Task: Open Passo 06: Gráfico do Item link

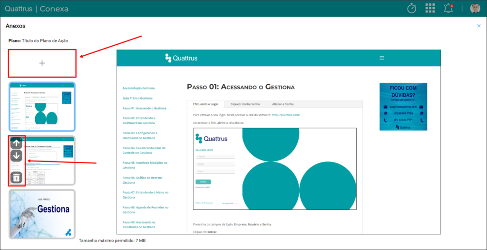Action: pyautogui.click(x=142, y=180)
